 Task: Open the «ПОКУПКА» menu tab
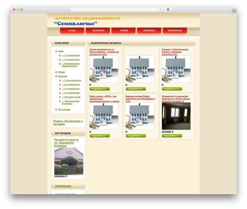pos(98,31)
